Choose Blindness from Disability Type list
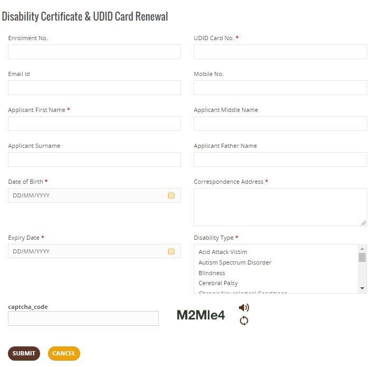Image resolution: width=382 pixels, height=367 pixels. pos(212,273)
